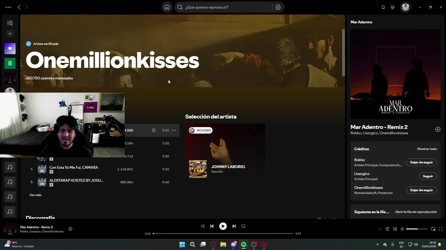
Task: Open more options for the 3:22 track
Action: (x=174, y=130)
